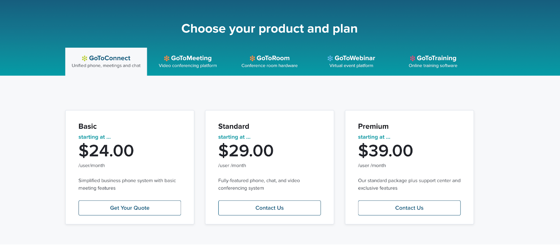Click Contact Us on the Standard plan
The width and height of the screenshot is (560, 248).
pos(269,208)
